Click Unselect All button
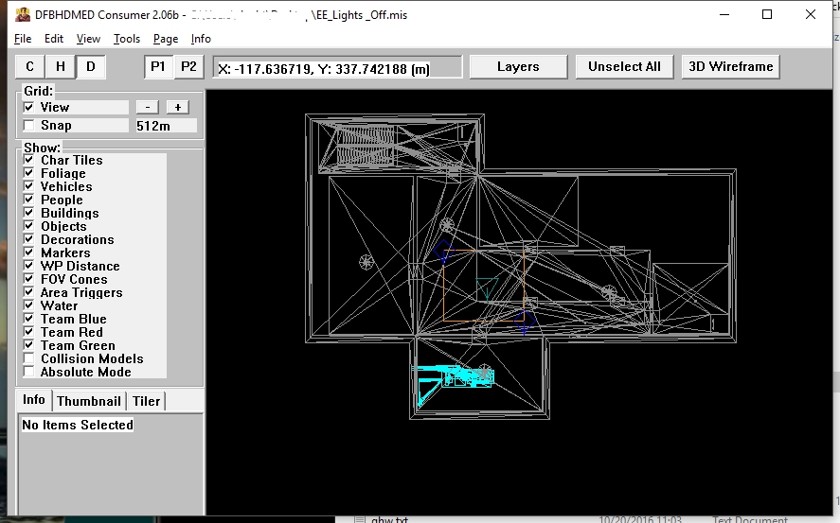 [x=624, y=67]
